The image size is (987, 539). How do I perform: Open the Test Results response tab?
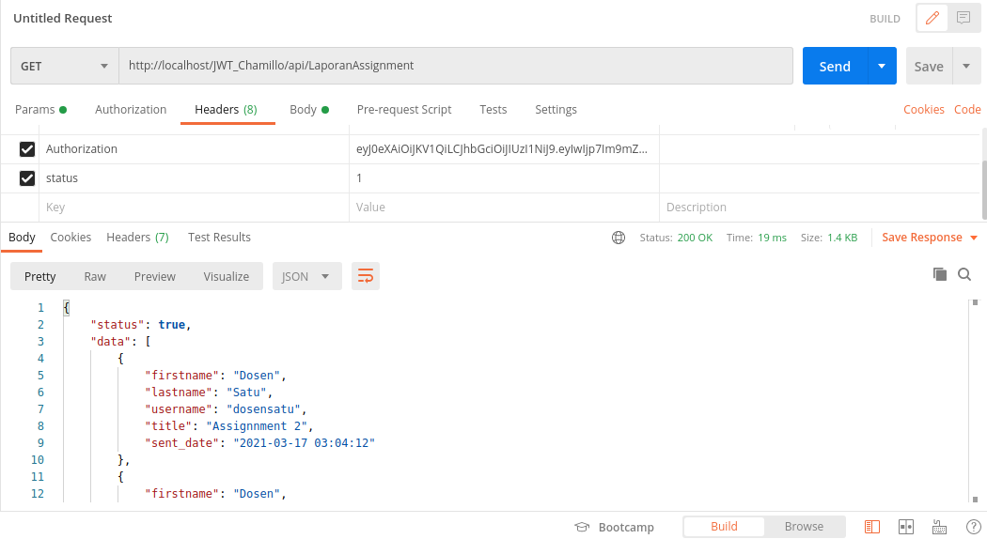click(x=219, y=238)
